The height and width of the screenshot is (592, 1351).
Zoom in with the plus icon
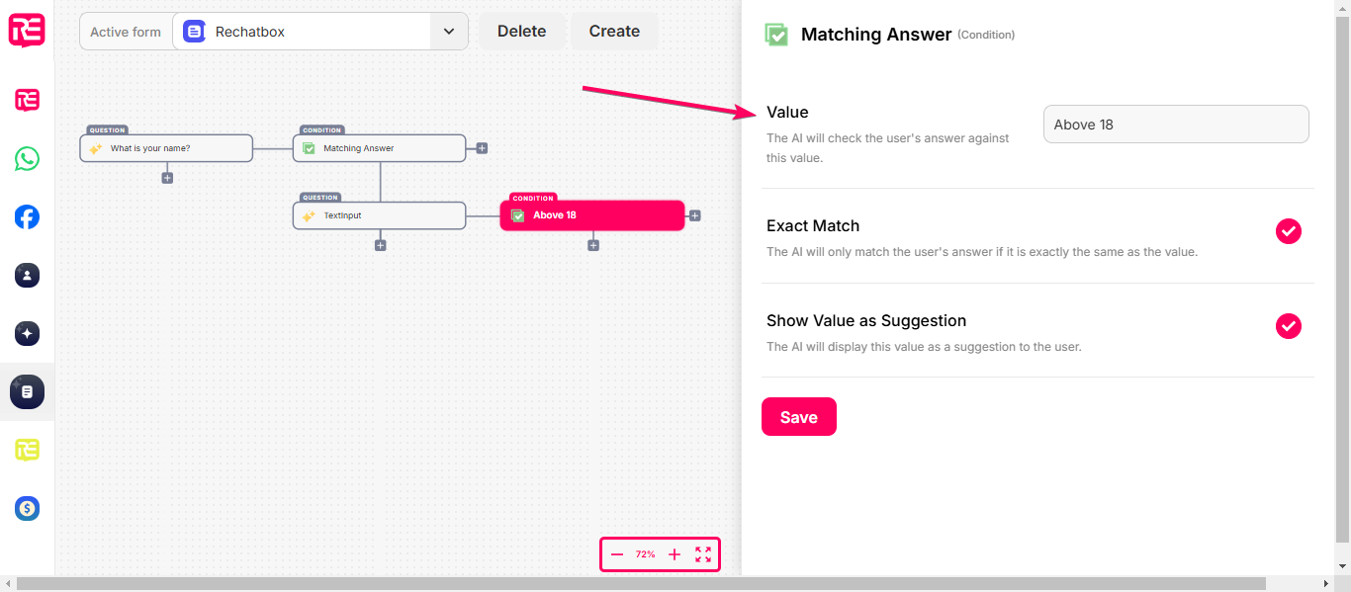coord(675,554)
